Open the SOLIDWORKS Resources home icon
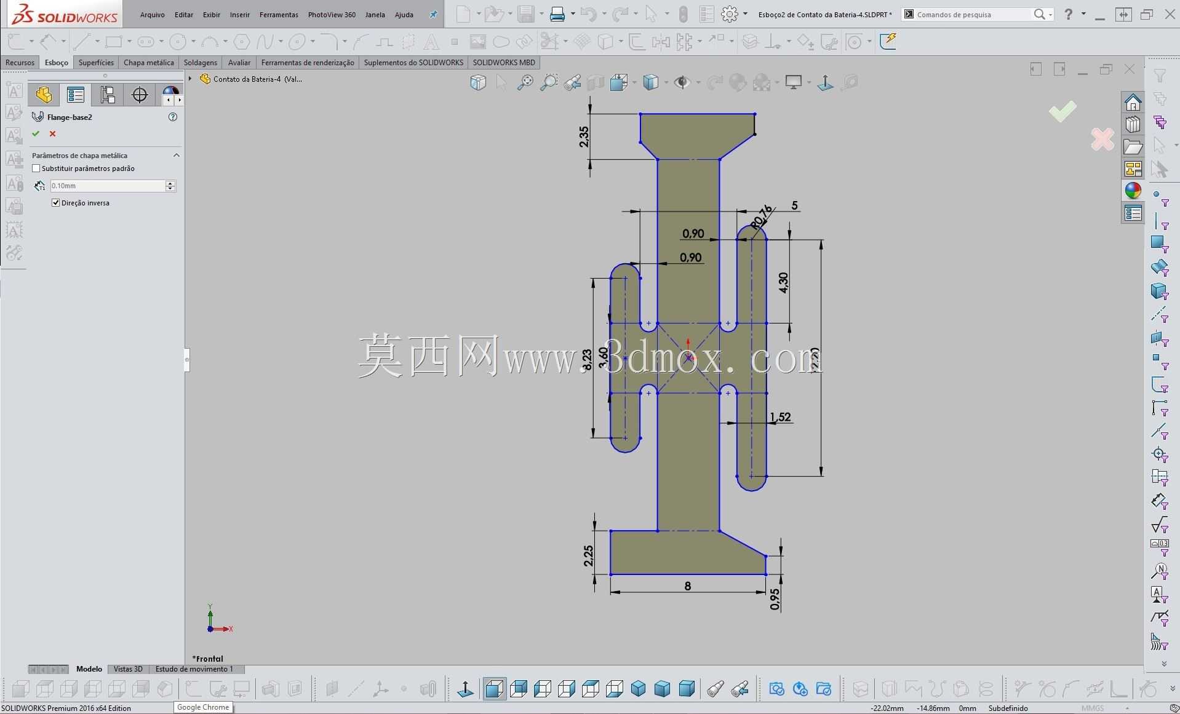 click(1133, 102)
